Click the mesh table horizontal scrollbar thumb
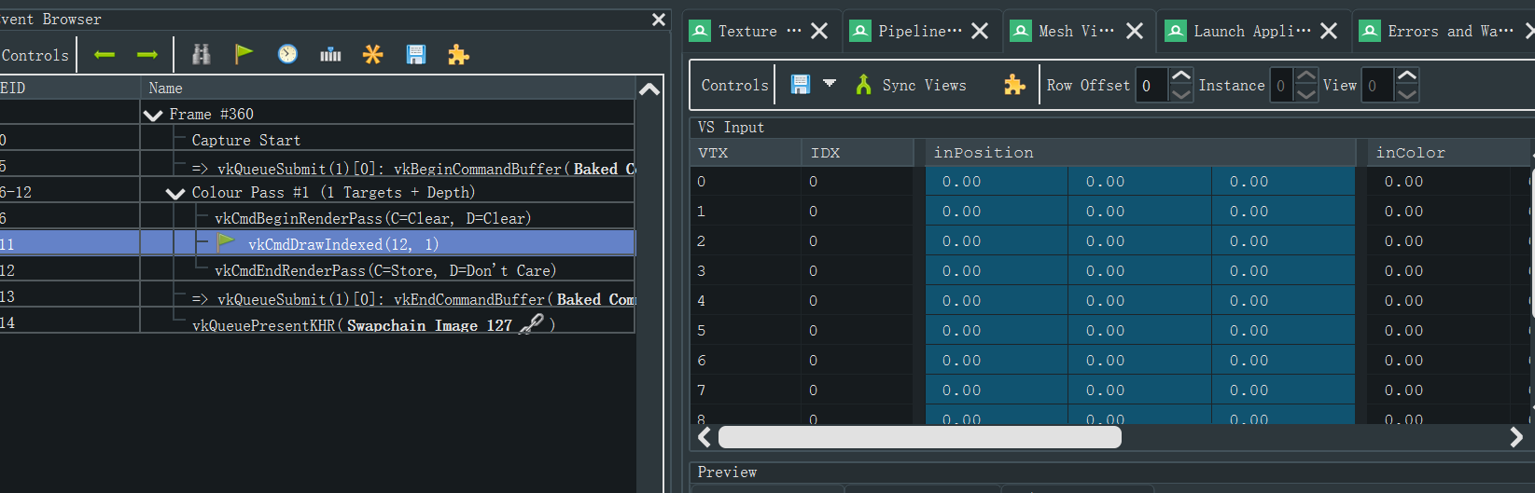 (x=919, y=437)
